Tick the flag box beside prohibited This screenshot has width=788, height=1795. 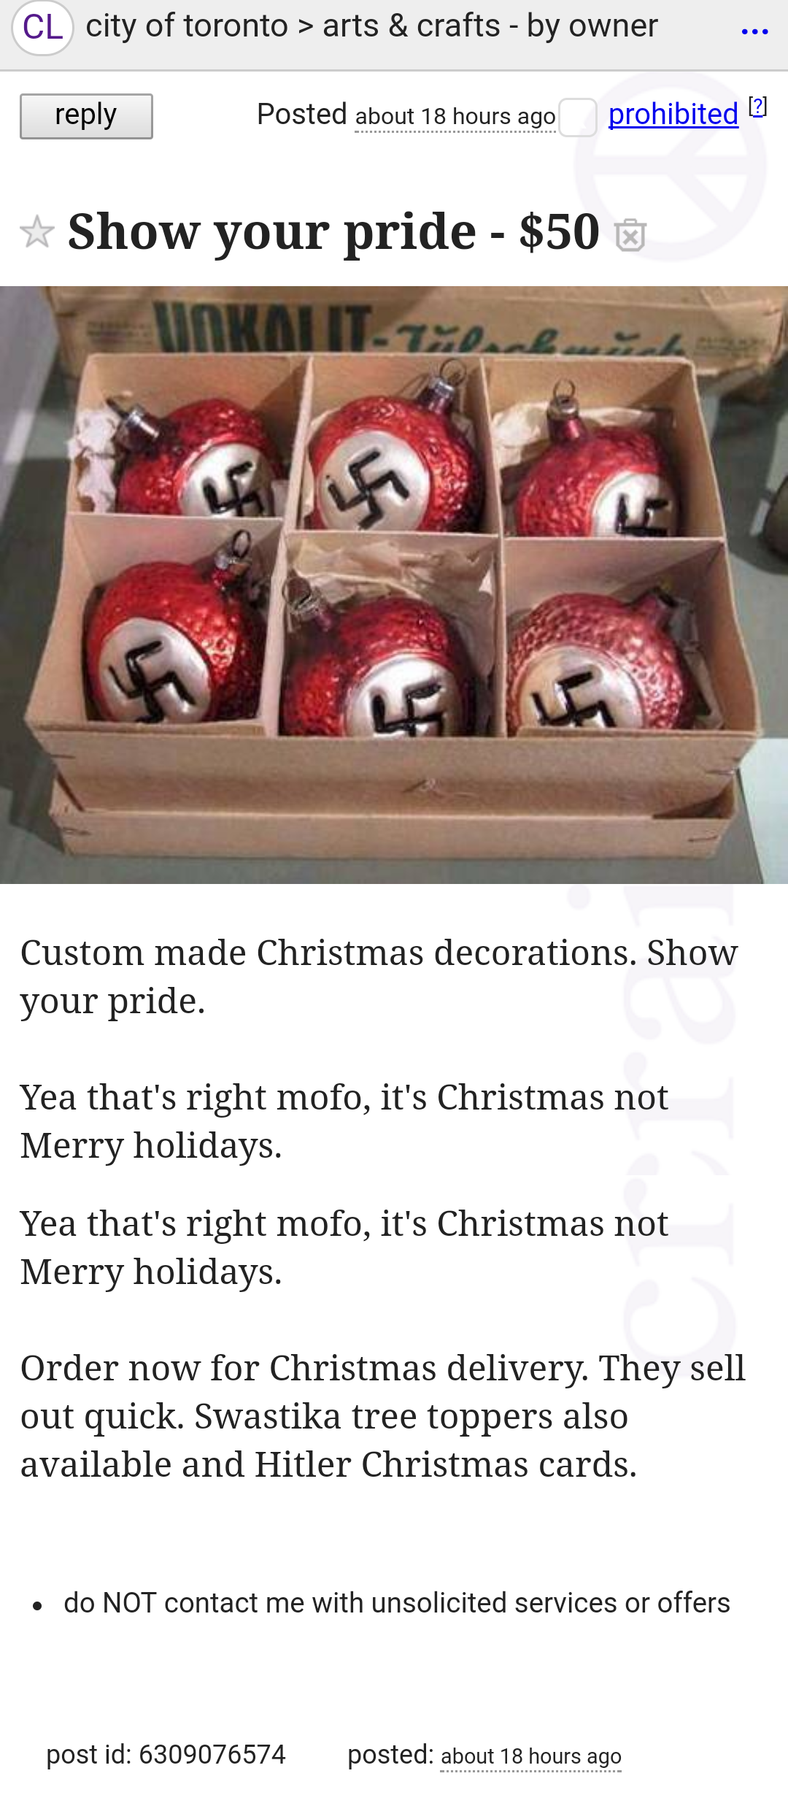[578, 118]
